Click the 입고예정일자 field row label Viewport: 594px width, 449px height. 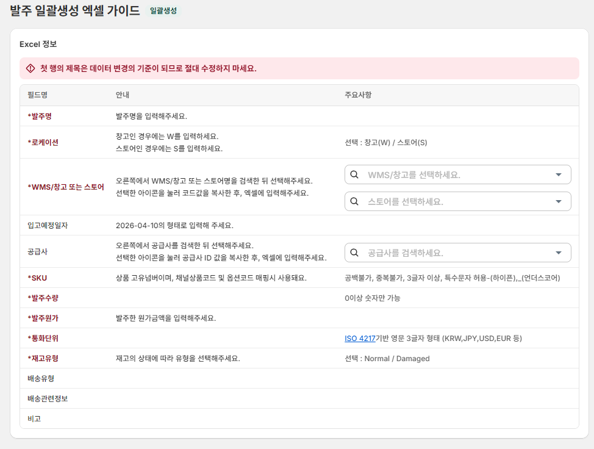[48, 226]
